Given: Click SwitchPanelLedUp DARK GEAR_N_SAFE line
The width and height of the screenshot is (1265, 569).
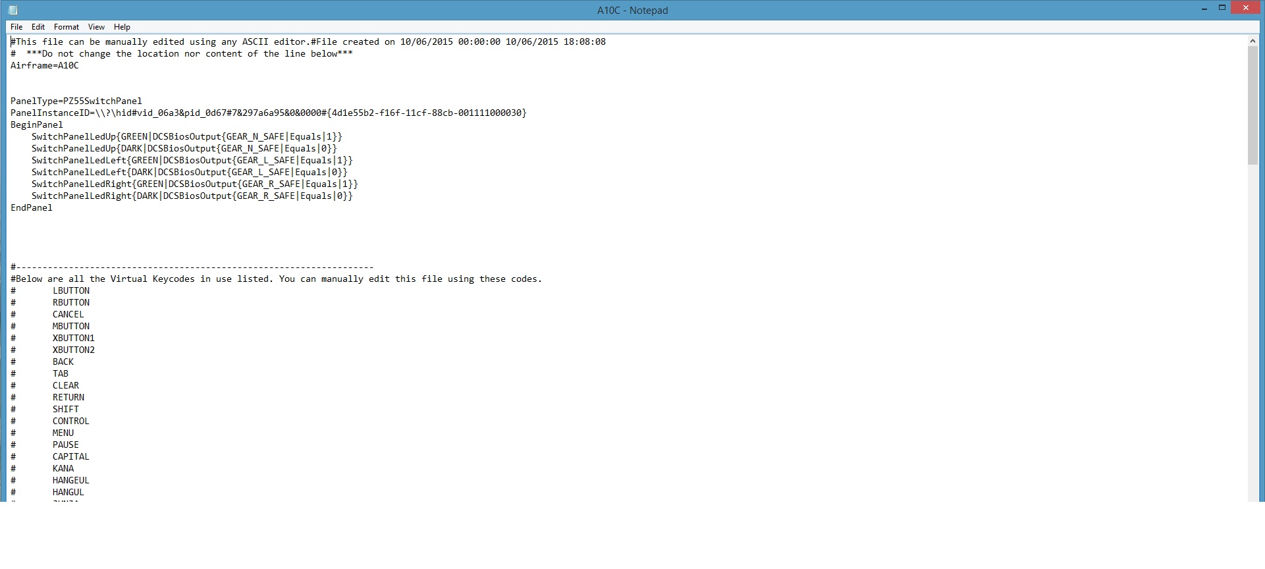Looking at the screenshot, I should click(184, 149).
